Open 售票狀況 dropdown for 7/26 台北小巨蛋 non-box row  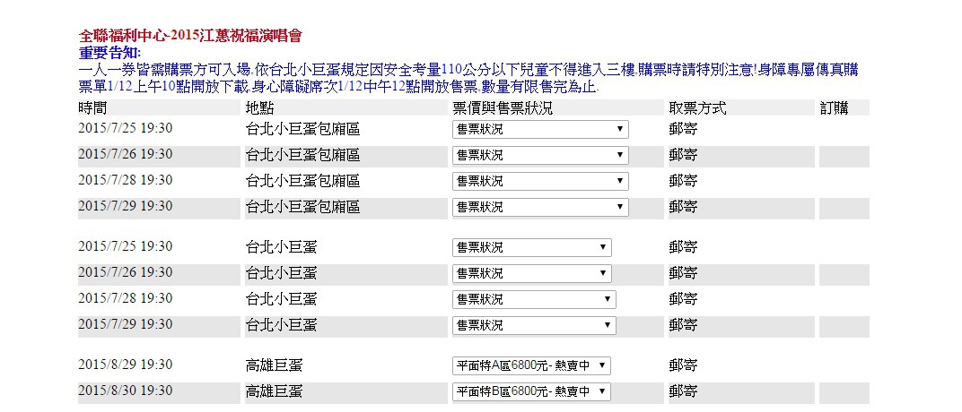coord(532,273)
